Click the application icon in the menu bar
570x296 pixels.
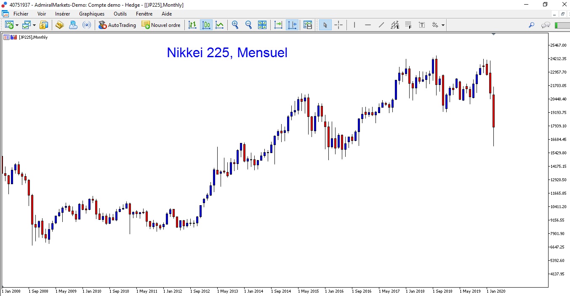(x=5, y=14)
